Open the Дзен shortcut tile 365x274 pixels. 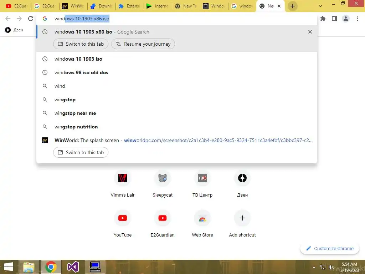242,184
